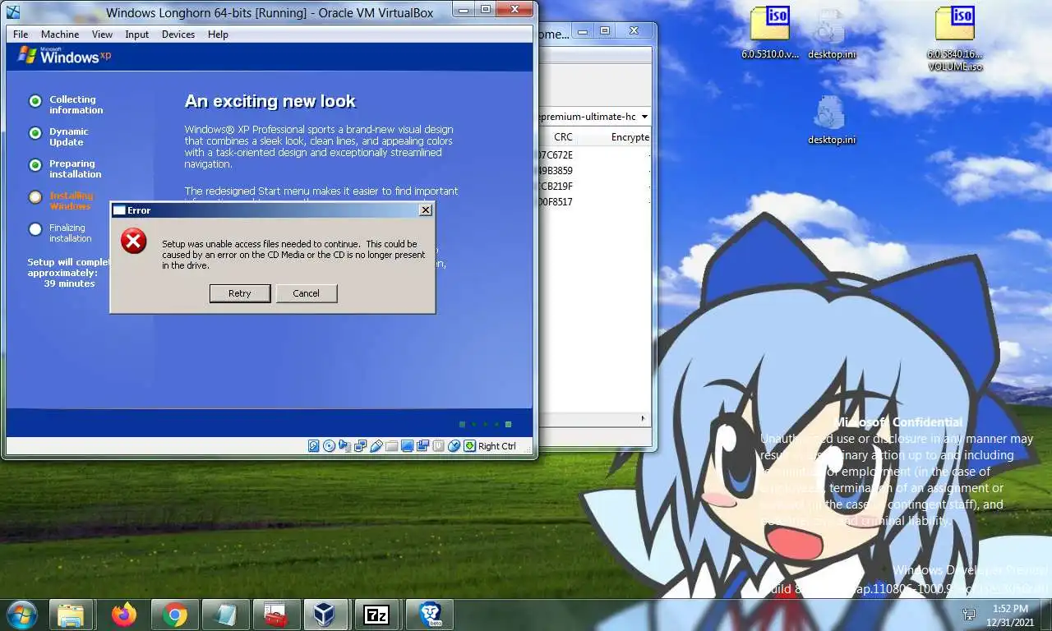Click the optical disc drive status icon
Screen dimensions: 1052x631
click(330, 446)
